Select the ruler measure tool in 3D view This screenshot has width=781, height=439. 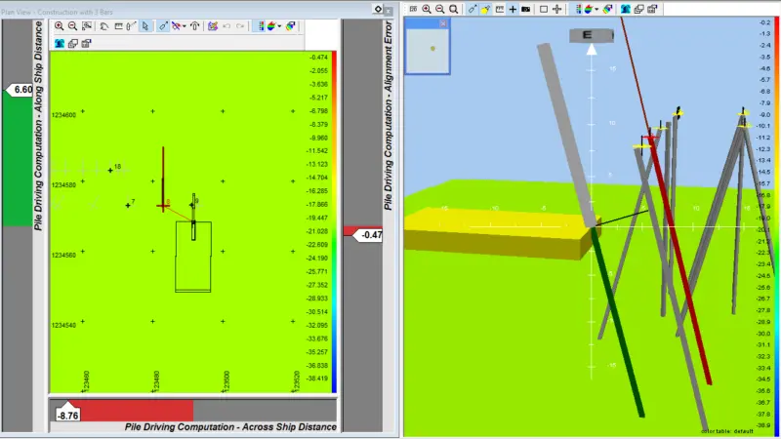coord(499,9)
